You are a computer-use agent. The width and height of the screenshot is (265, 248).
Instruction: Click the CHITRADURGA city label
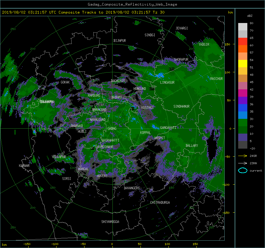point(160,203)
